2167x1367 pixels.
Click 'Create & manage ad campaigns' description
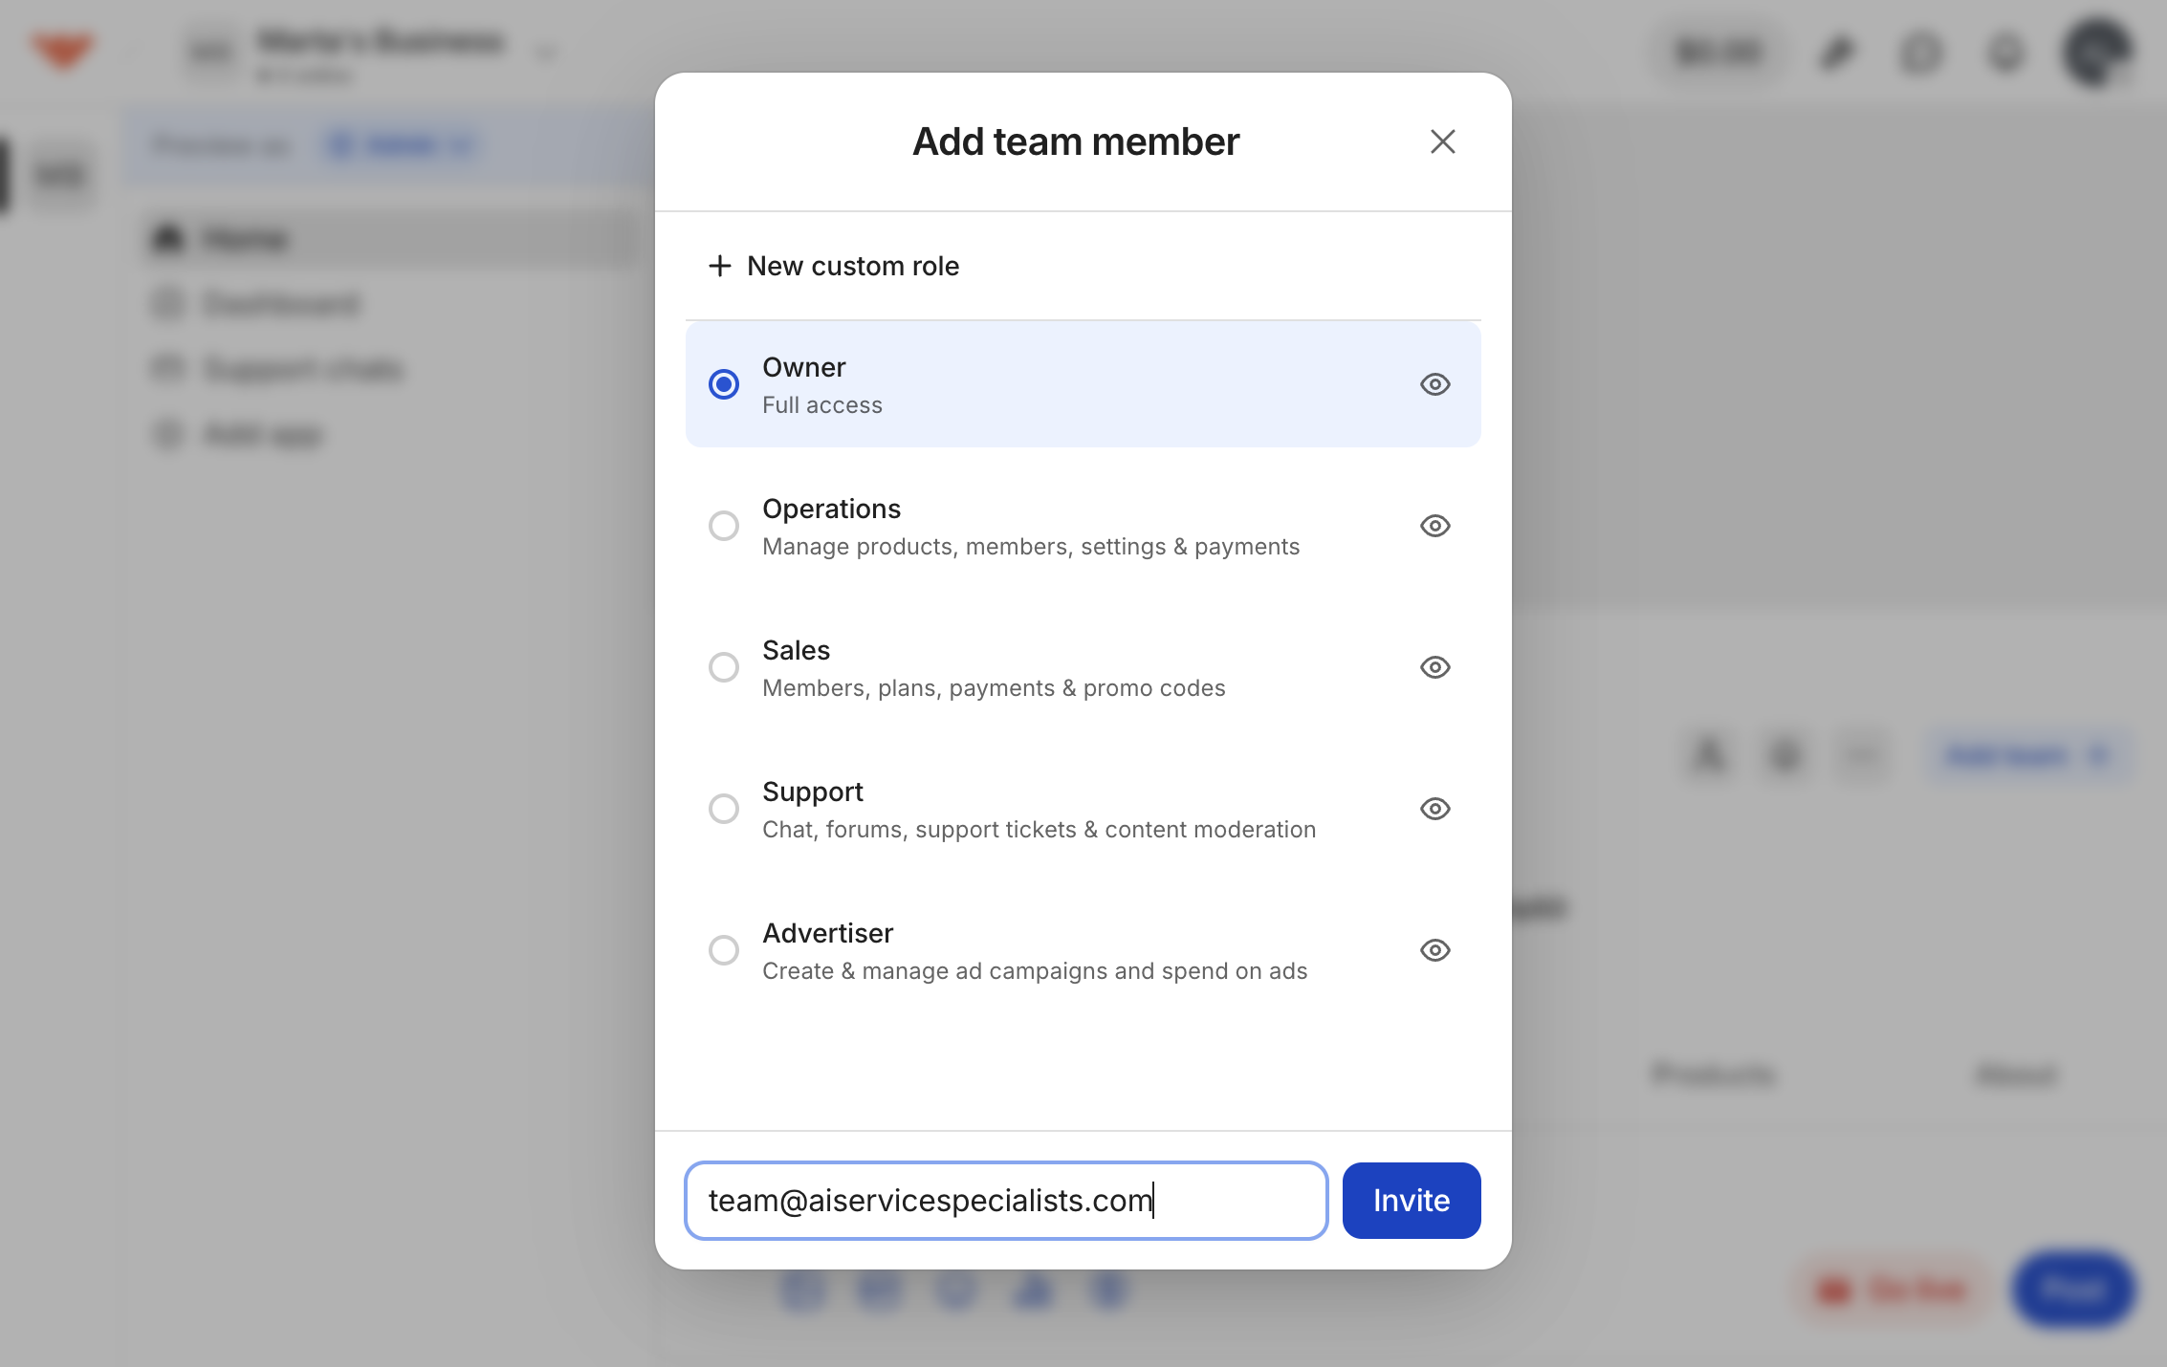click(1035, 971)
